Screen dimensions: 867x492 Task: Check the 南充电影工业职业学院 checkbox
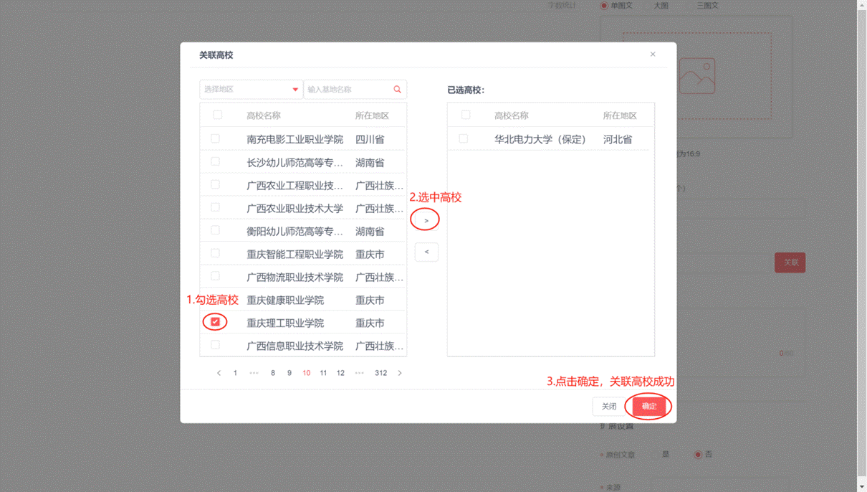(x=215, y=138)
